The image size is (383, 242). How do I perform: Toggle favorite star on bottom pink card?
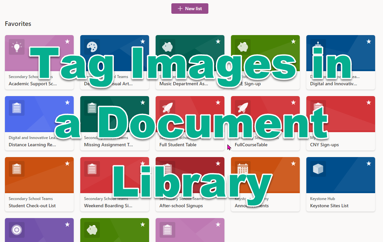(x=218, y=224)
